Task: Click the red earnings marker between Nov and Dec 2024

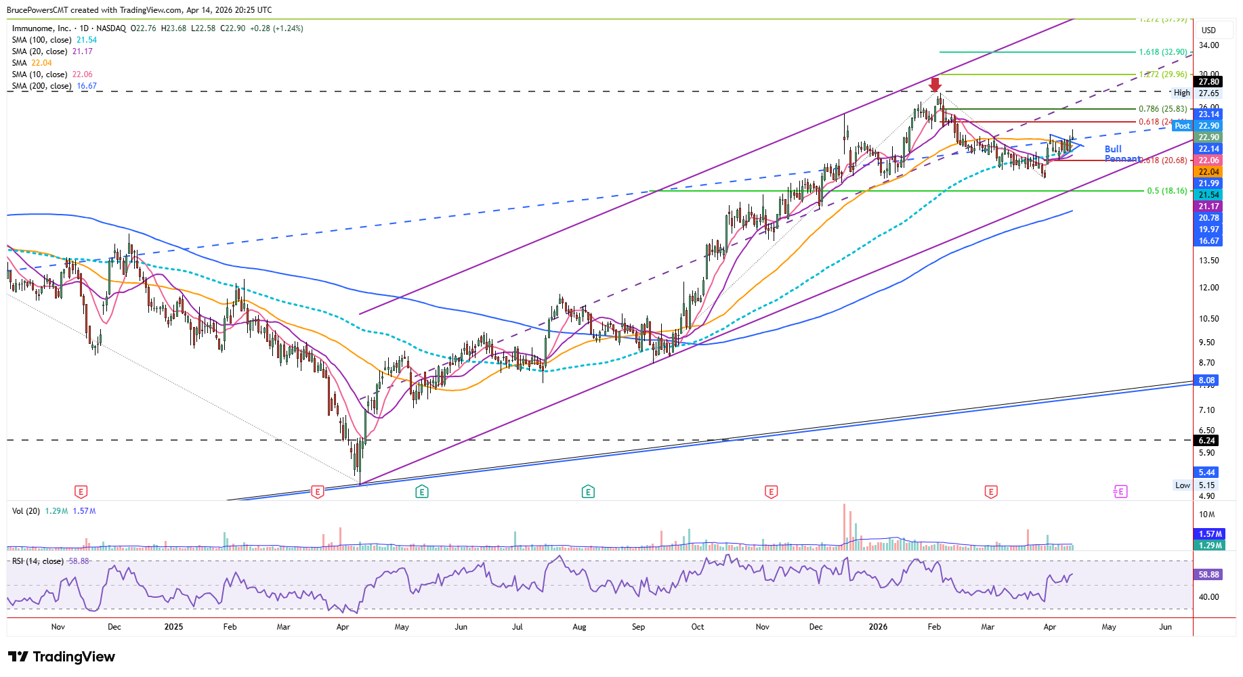Action: point(81,492)
